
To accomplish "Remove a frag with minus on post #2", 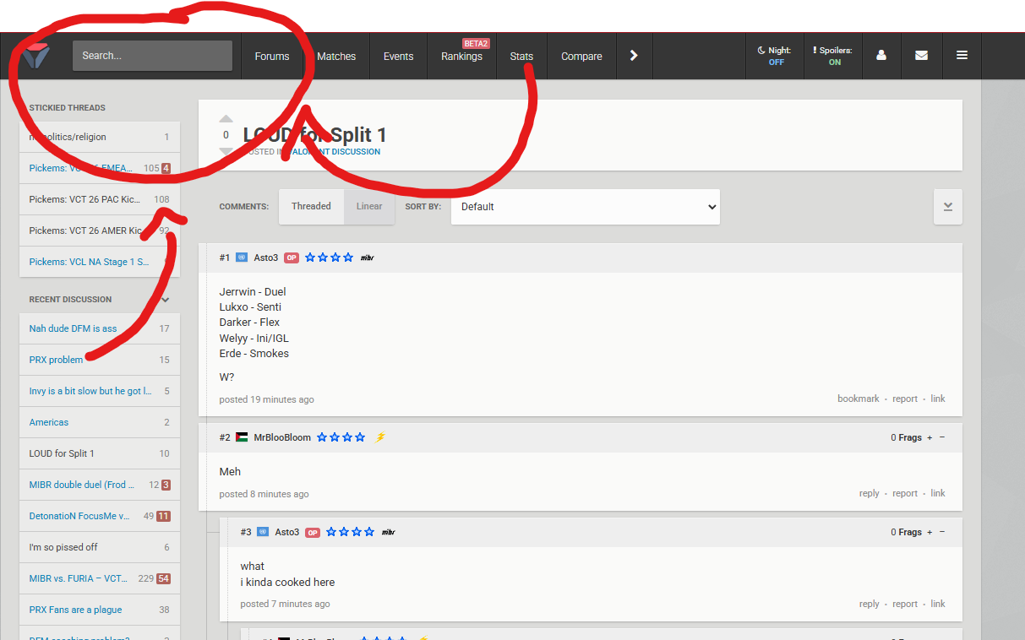I will pos(942,437).
